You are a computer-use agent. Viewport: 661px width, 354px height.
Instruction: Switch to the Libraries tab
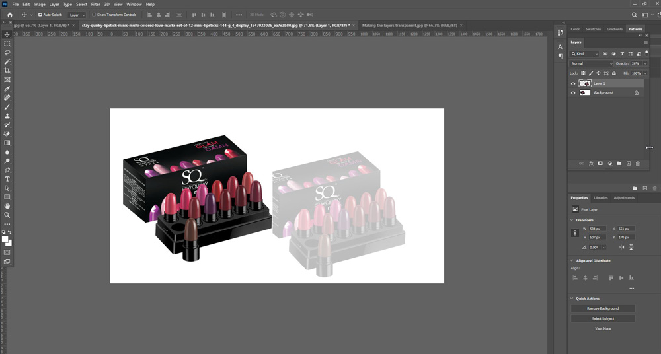pyautogui.click(x=601, y=197)
